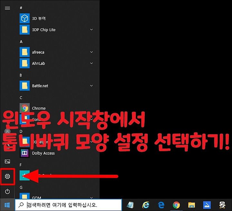Expand the GOM folder chevron
Viewport: 232px width, 211px height.
92,197
